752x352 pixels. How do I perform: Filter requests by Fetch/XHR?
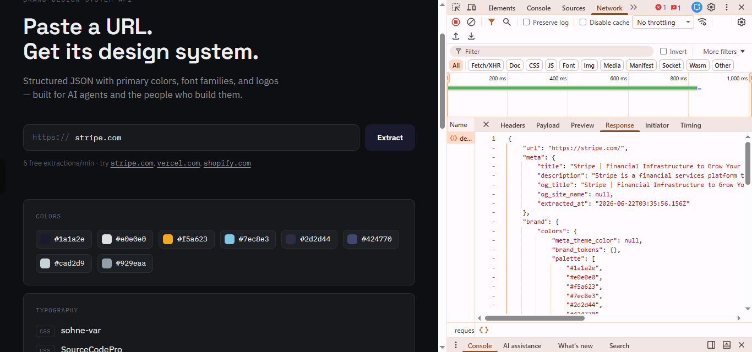point(486,65)
